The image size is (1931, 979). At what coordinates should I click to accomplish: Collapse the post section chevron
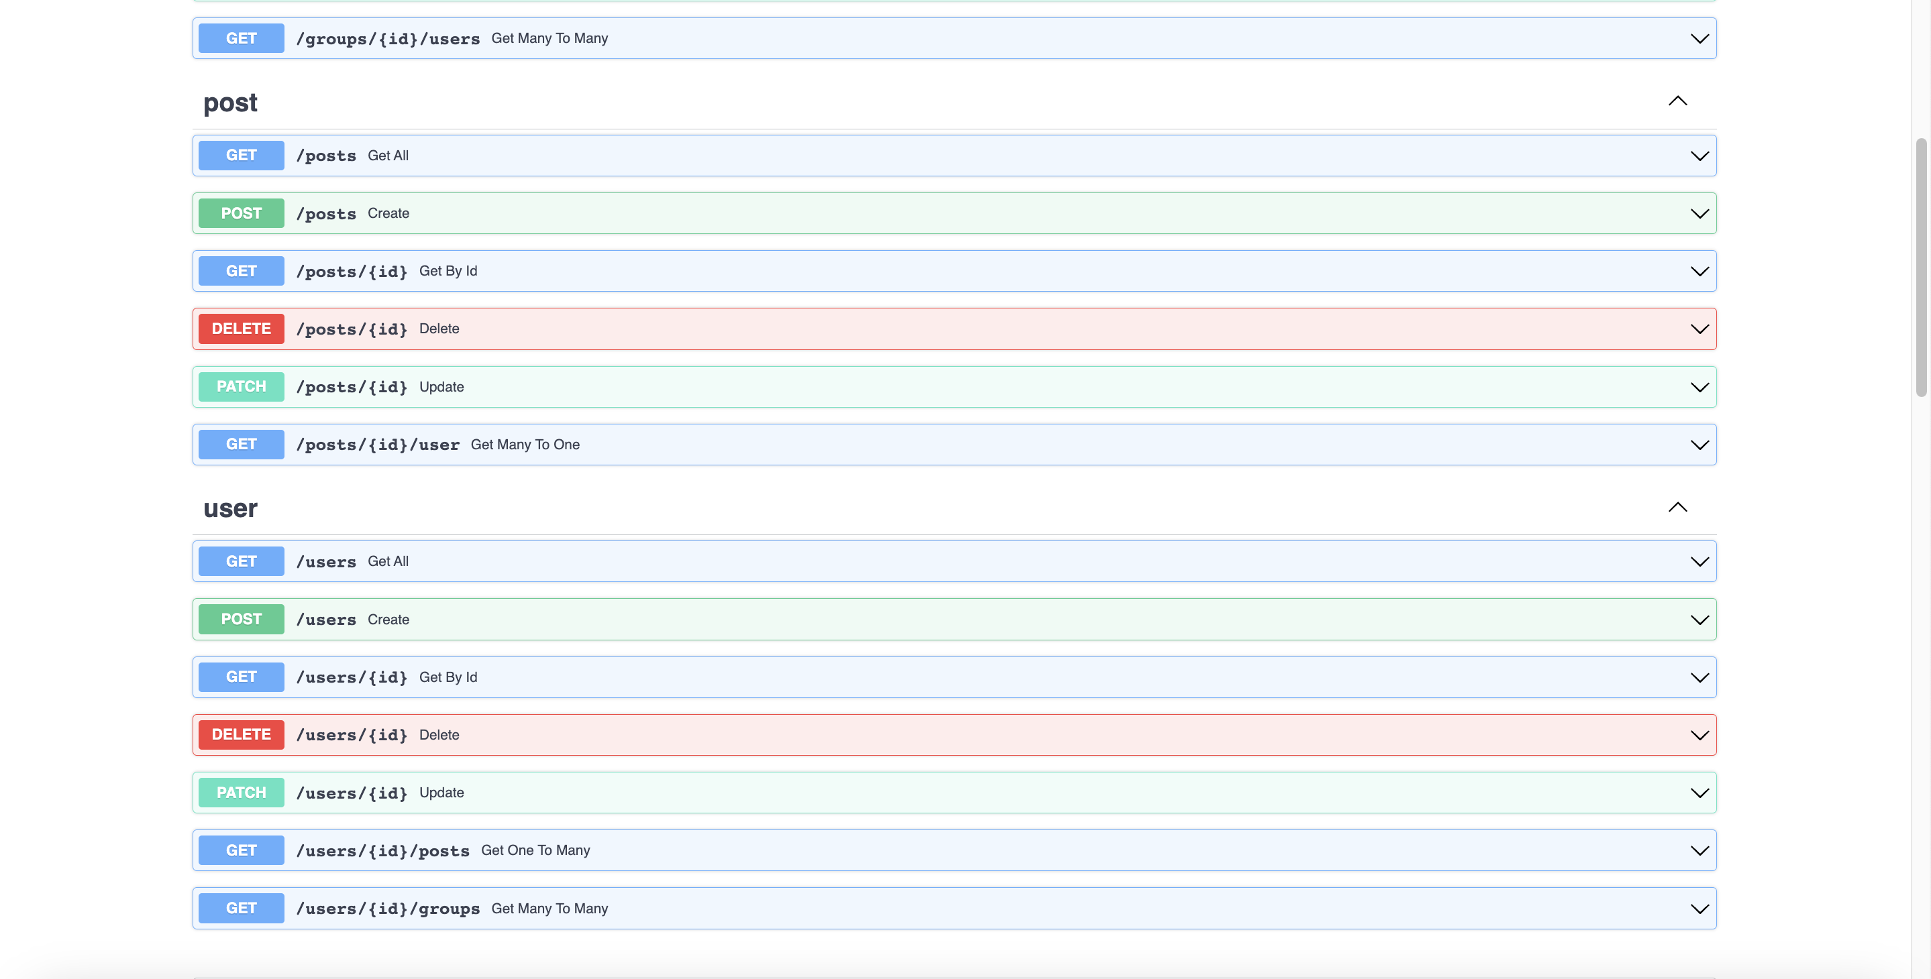(x=1677, y=101)
